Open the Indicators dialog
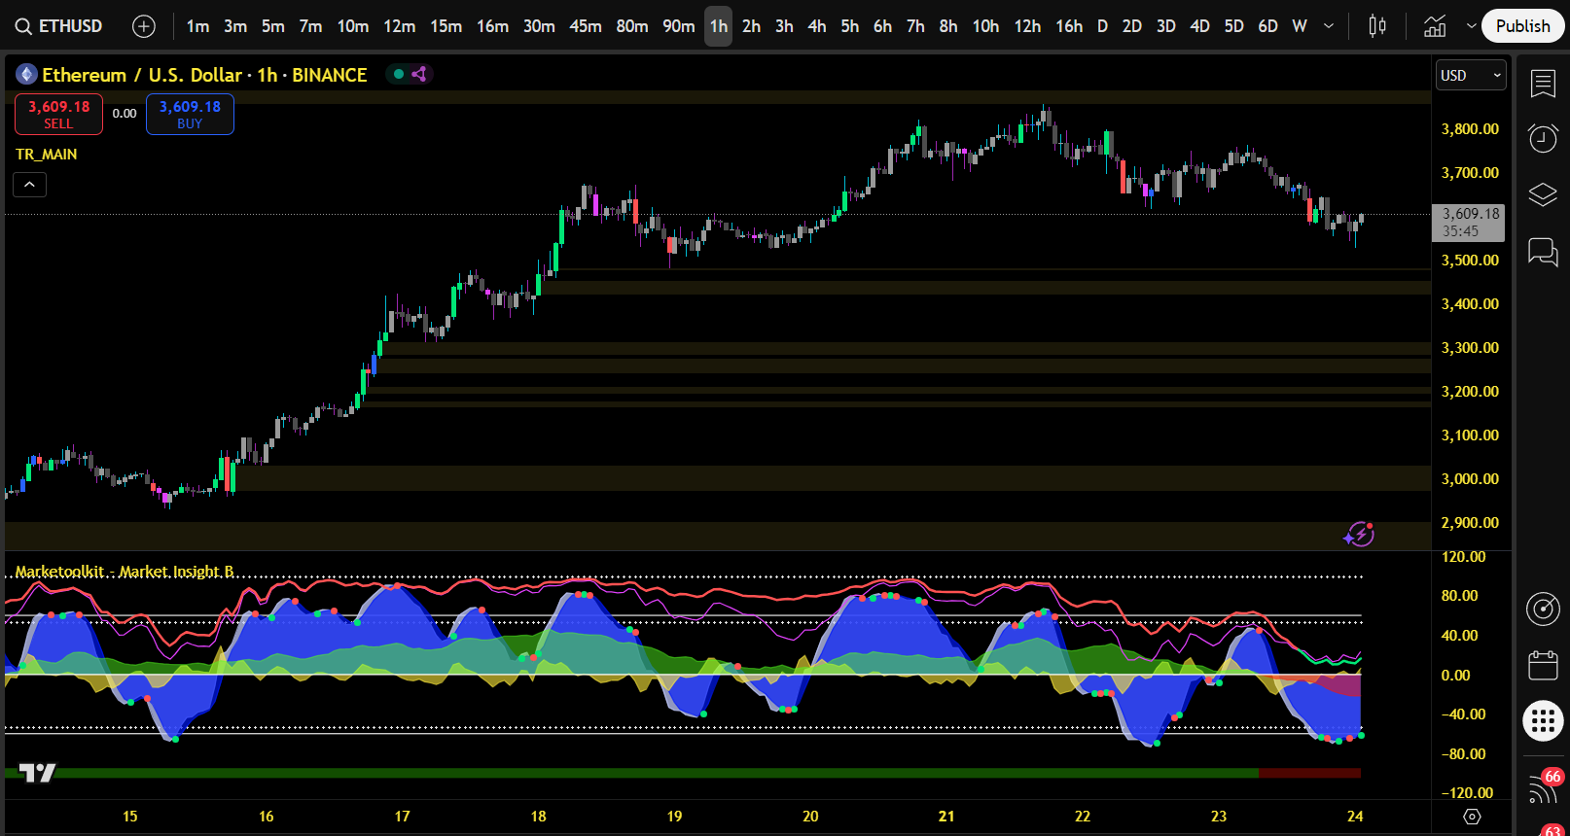 (1435, 26)
